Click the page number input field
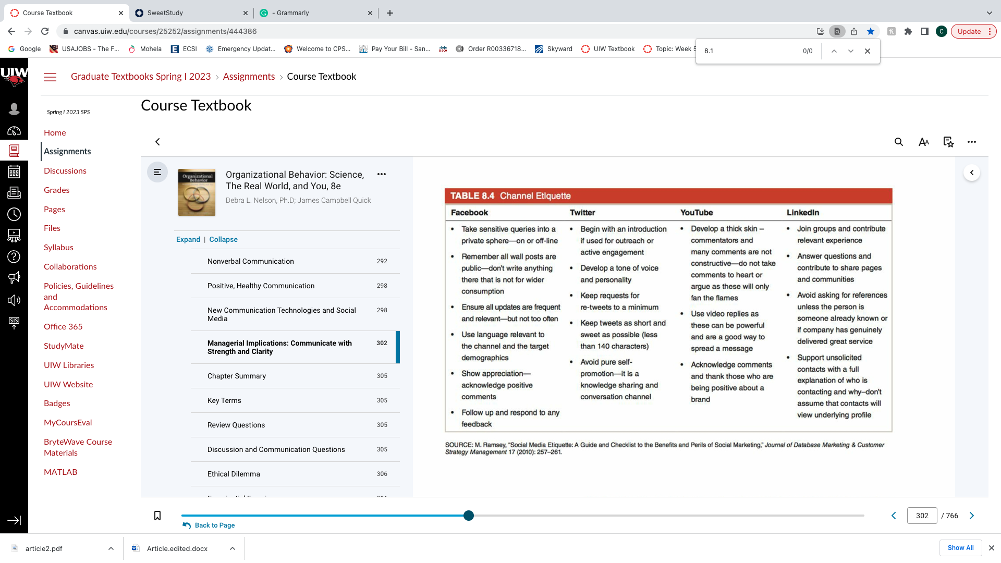 pyautogui.click(x=922, y=516)
